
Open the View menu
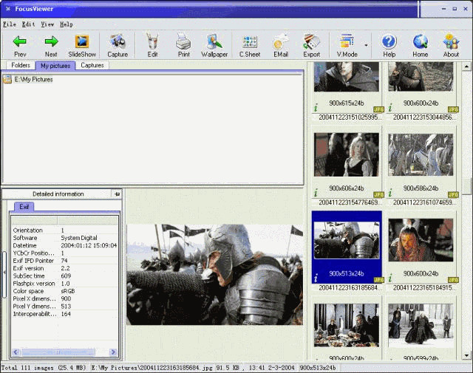(x=47, y=24)
